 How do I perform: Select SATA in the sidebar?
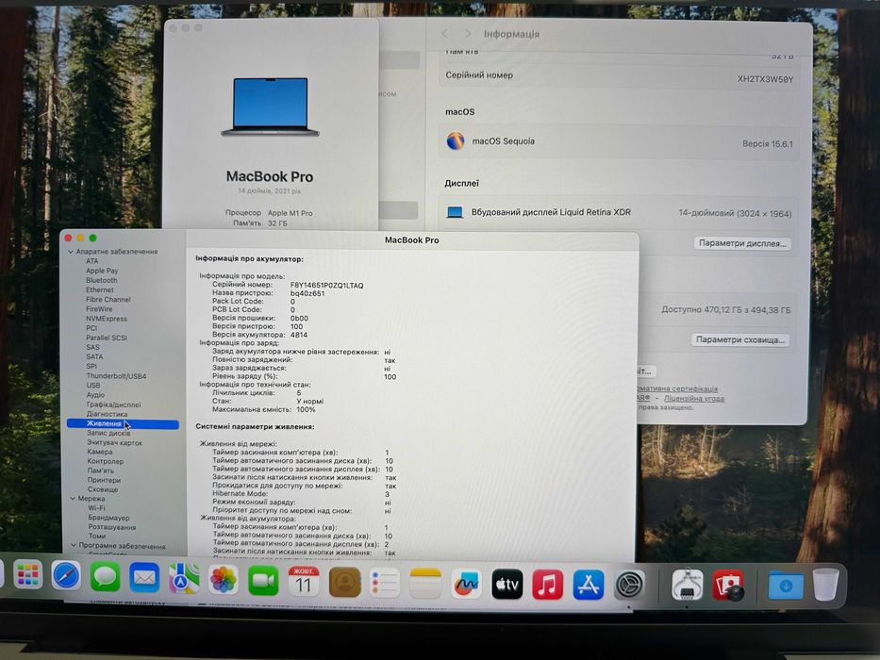95,356
